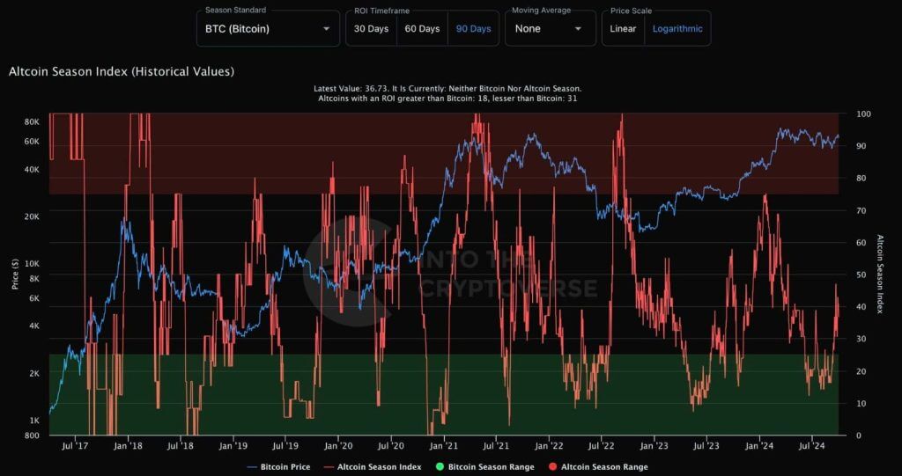Click the 70 index axis label

click(x=861, y=210)
